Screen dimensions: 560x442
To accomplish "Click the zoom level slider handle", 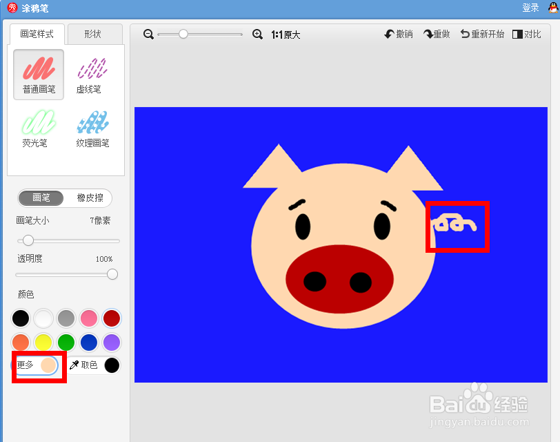I will (183, 34).
